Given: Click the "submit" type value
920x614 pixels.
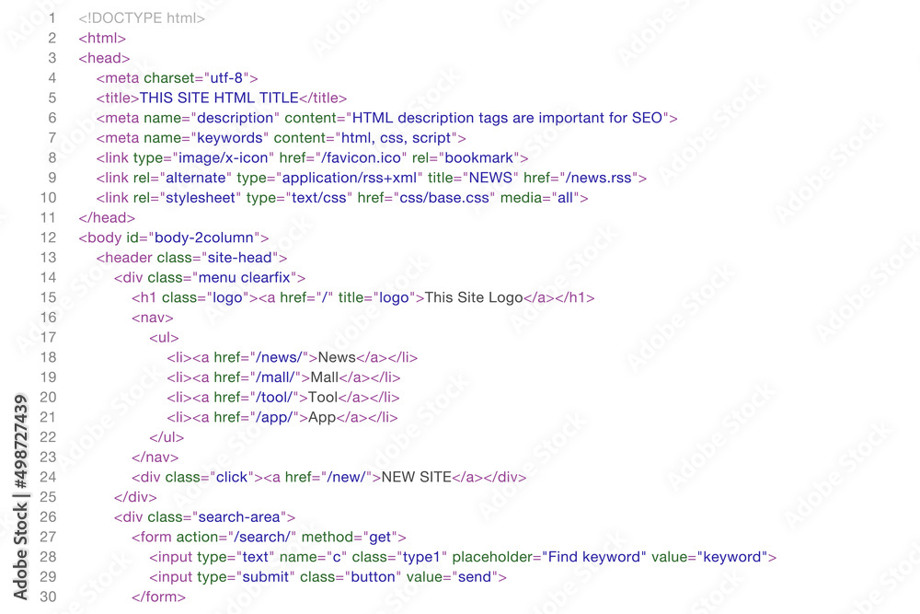Looking at the screenshot, I should click(266, 577).
